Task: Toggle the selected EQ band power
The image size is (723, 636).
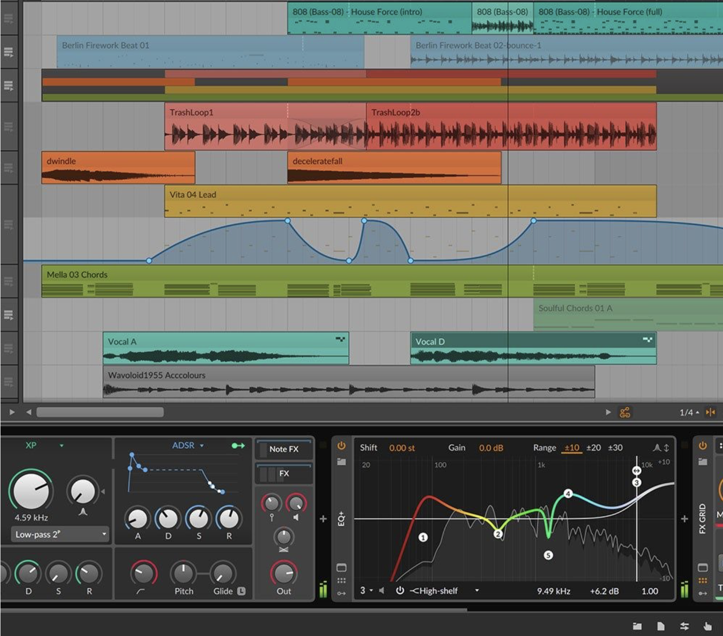Action: (x=400, y=590)
